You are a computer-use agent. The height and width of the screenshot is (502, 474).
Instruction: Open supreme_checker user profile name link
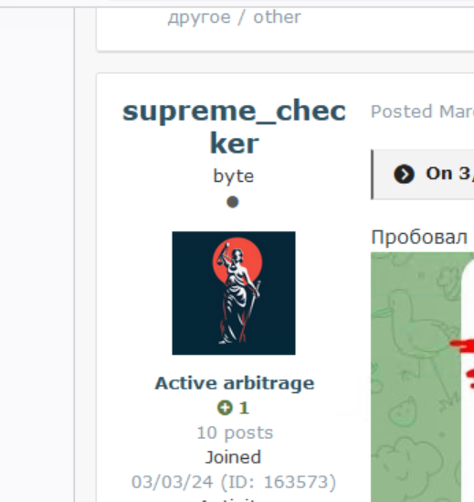click(x=234, y=127)
